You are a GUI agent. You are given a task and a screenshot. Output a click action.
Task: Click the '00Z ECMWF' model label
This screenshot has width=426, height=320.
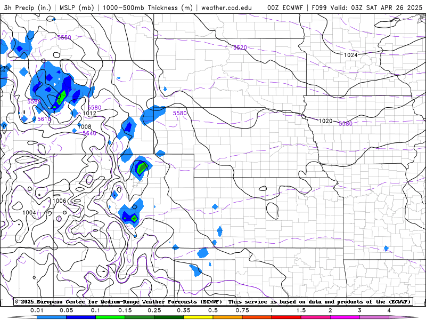click(x=285, y=7)
